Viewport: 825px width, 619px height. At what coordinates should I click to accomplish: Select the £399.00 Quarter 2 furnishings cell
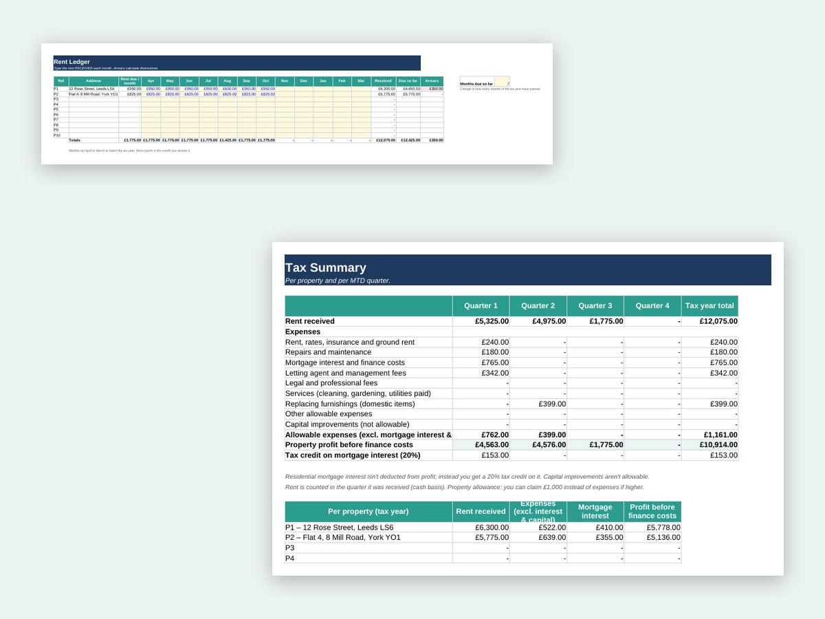(x=538, y=404)
